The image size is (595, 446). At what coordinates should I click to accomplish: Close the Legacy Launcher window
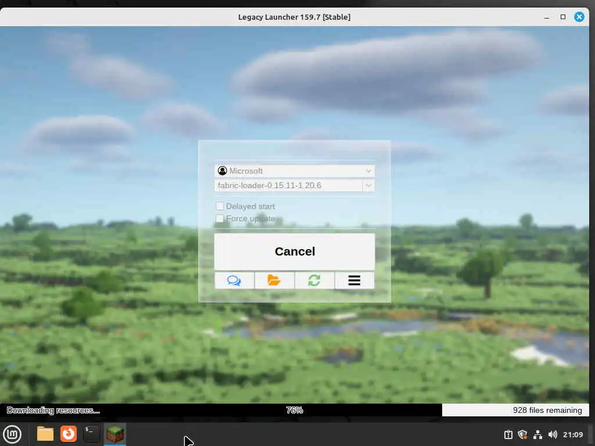(x=579, y=17)
